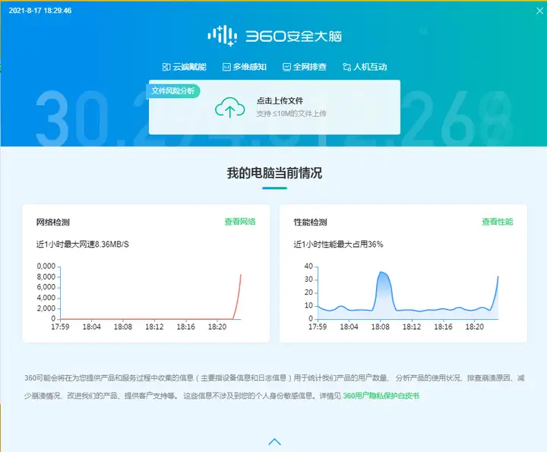Image resolution: width=547 pixels, height=452 pixels.
Task: Click the 全网排查 icon
Action: pyautogui.click(x=286, y=67)
